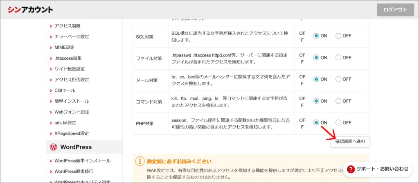Screen dimensions: 419x183
Task: Click the orange warning exclamation icon
Action: (x=140, y=161)
